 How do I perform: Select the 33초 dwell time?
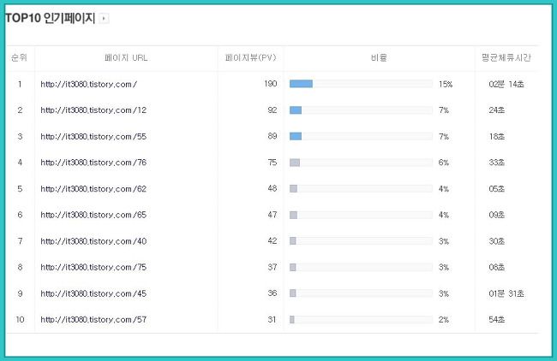(x=497, y=163)
